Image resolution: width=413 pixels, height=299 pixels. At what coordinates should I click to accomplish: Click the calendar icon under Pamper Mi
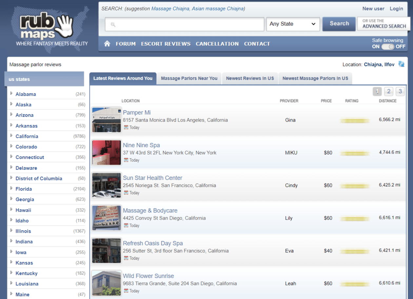coord(126,127)
